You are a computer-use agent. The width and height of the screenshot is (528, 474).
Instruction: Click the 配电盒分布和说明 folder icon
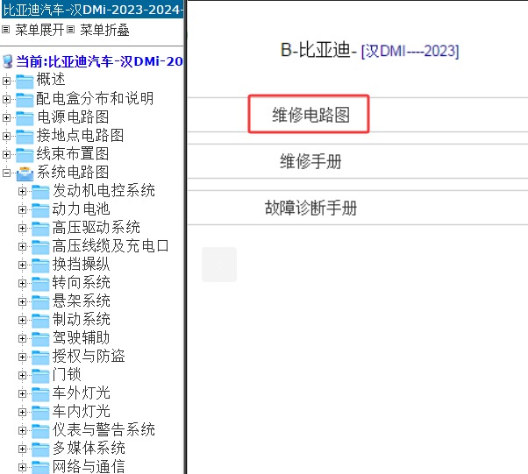click(25, 99)
